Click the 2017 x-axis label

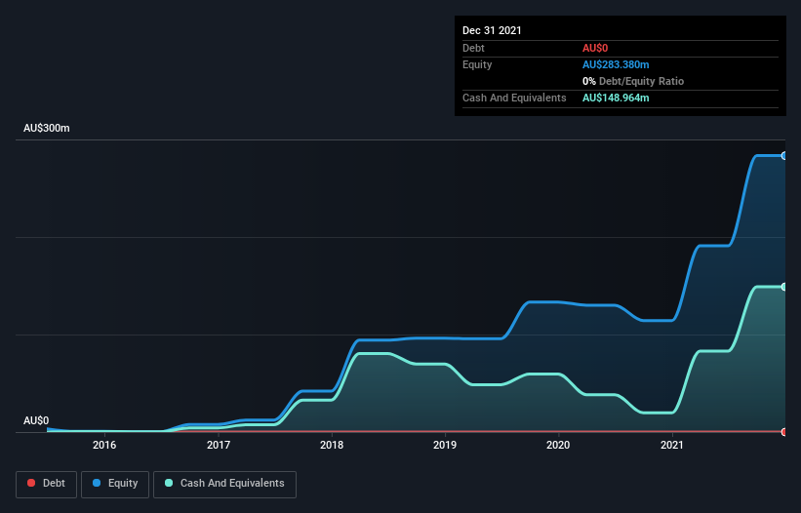(x=219, y=445)
